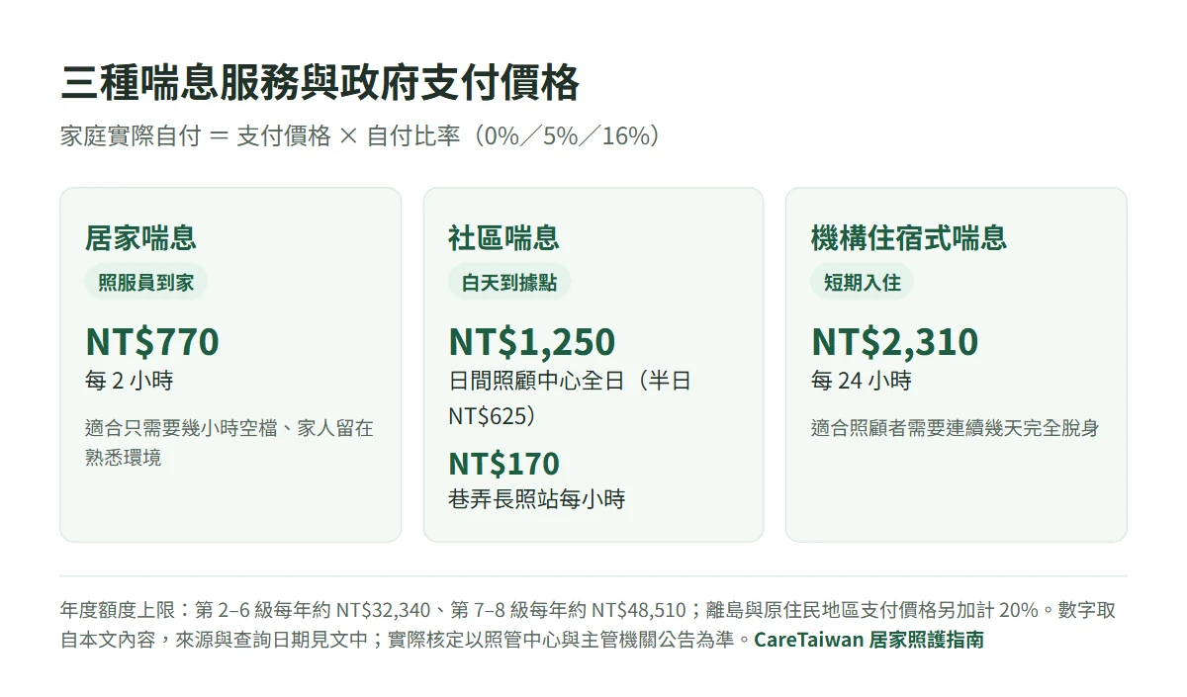The image size is (1187, 697).
Task: Click the NT$170 price
Action: point(503,463)
